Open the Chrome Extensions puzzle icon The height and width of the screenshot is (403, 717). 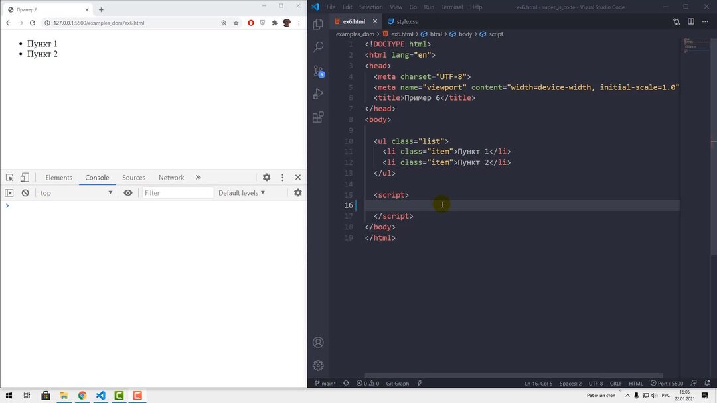(x=274, y=23)
